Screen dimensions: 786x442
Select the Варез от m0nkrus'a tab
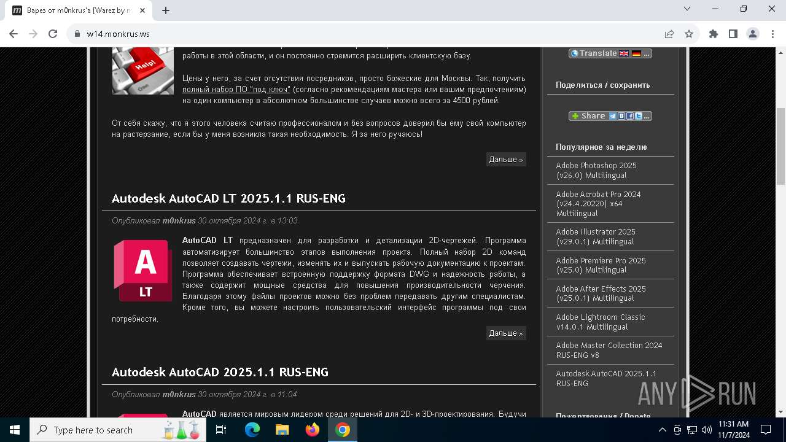(x=80, y=10)
